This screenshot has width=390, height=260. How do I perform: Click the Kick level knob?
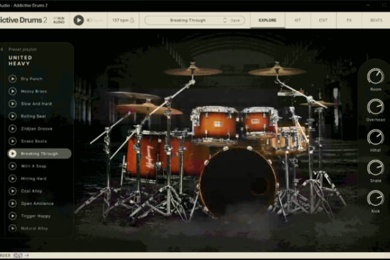coord(376,198)
